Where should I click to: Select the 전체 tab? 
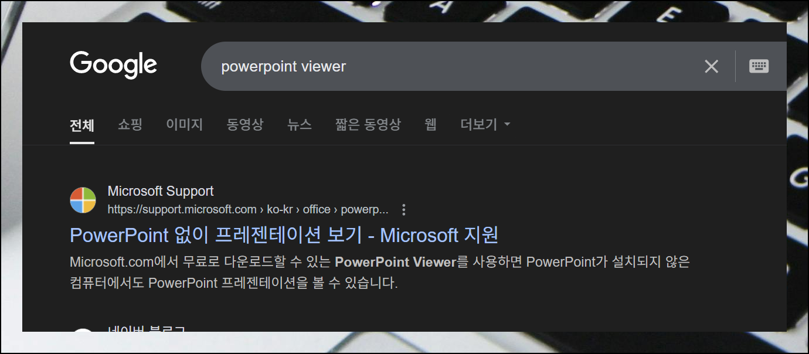pyautogui.click(x=82, y=125)
